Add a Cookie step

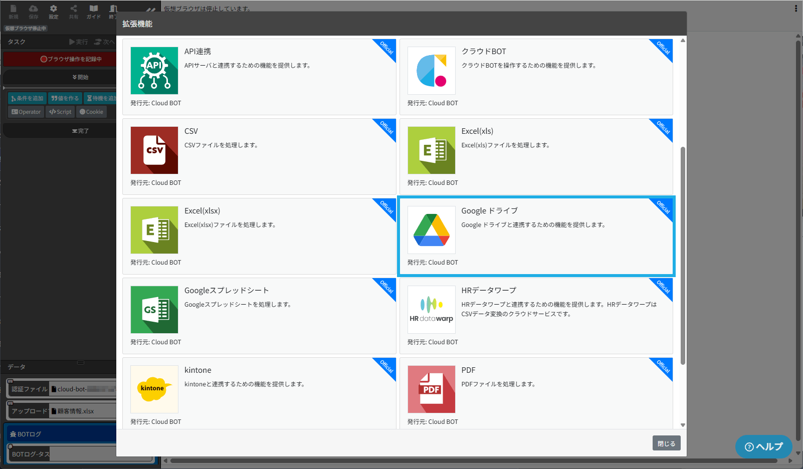(x=91, y=112)
